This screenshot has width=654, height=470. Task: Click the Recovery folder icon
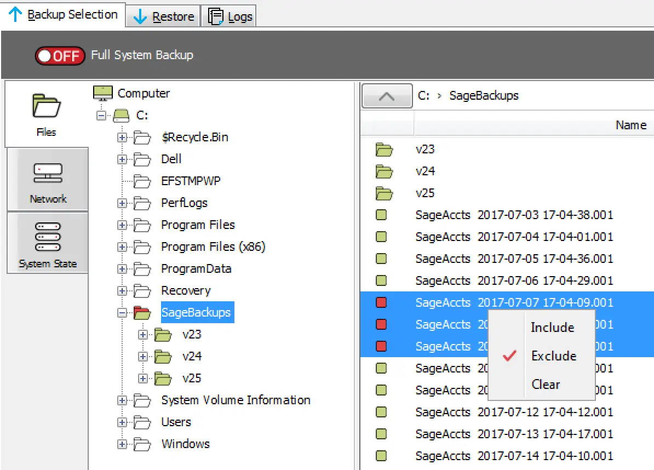pyautogui.click(x=142, y=291)
